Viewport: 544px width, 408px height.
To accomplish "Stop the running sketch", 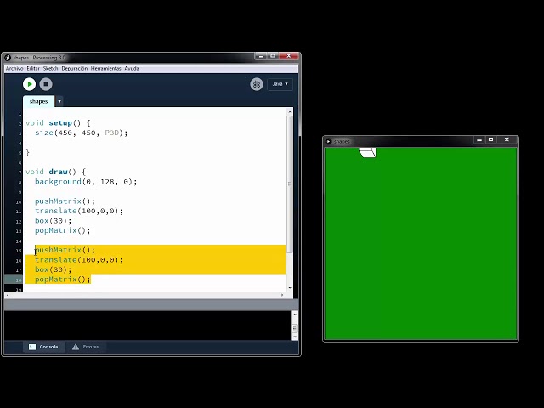I will tap(46, 84).
